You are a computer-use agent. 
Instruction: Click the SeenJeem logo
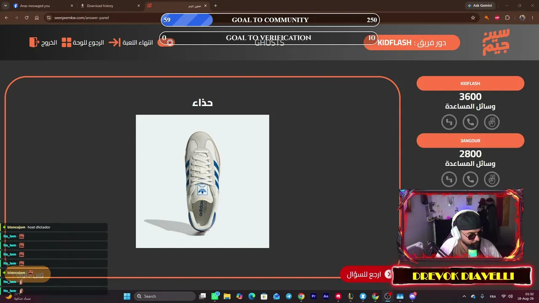pos(496,42)
